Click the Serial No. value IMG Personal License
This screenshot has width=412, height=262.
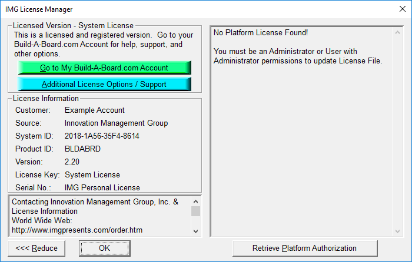(102, 188)
